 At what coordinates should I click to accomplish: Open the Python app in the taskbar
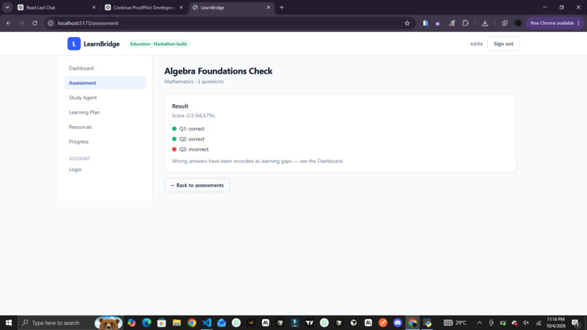(428, 323)
